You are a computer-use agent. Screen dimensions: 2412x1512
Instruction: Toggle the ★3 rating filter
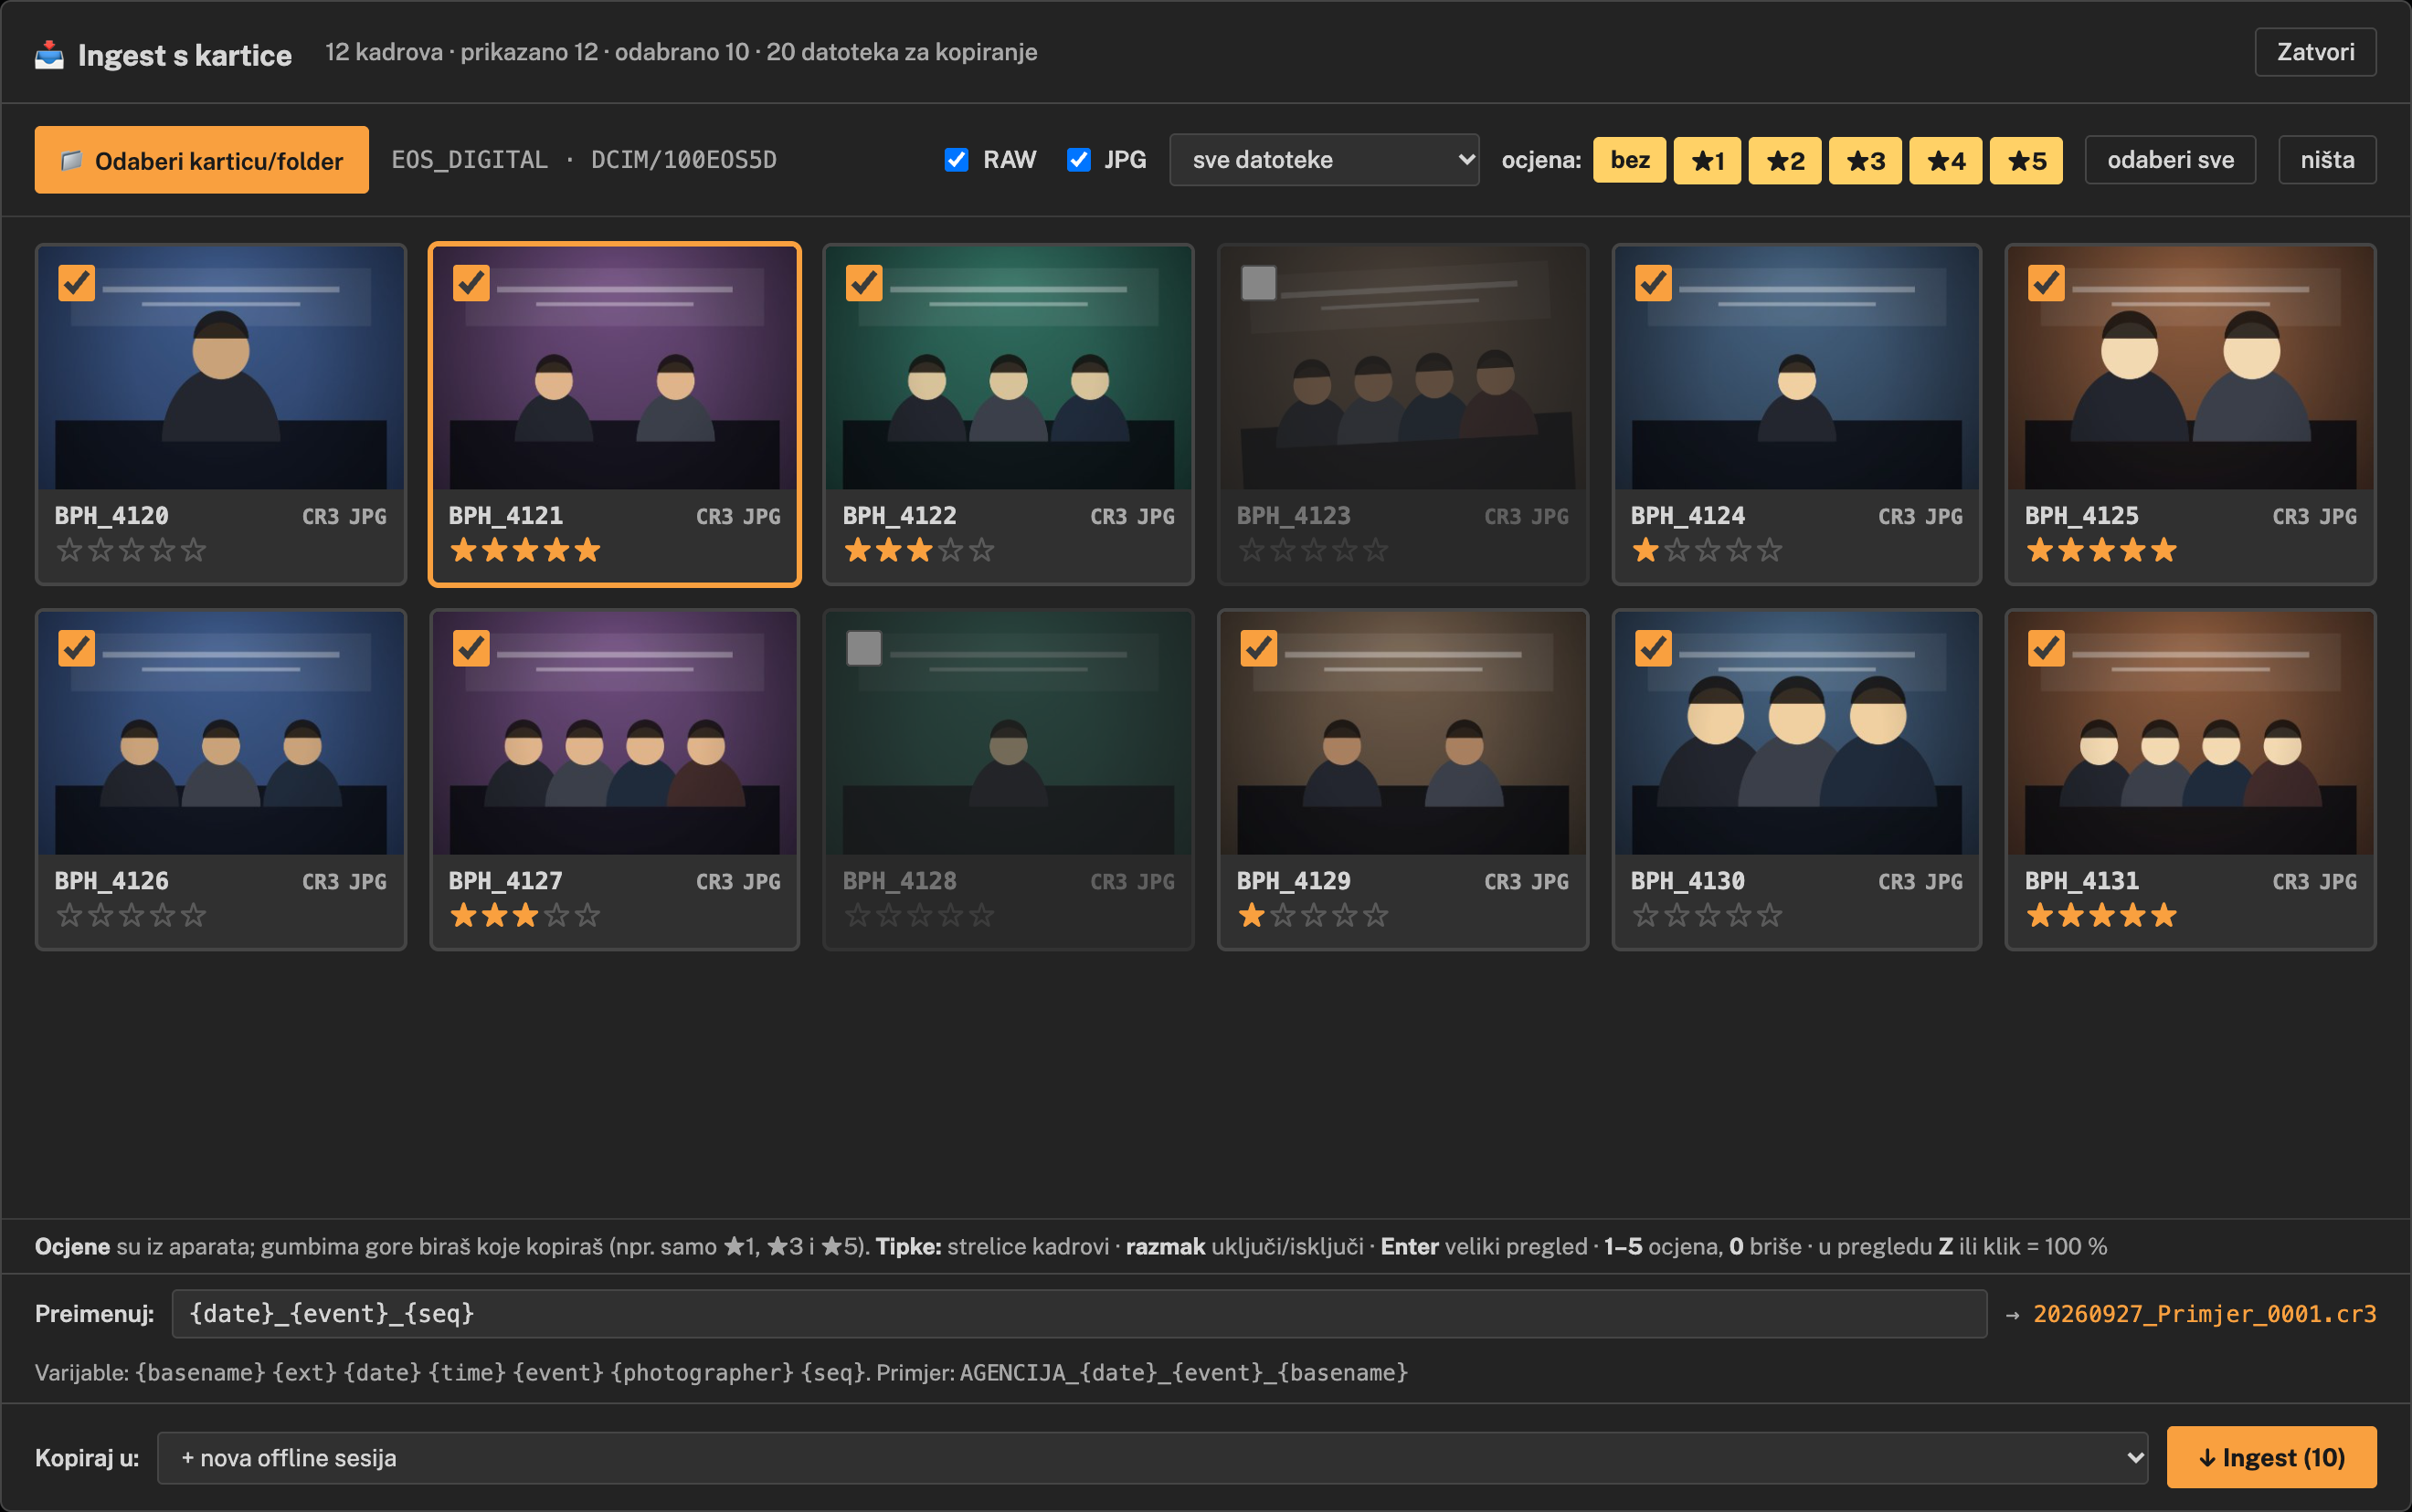click(1865, 160)
